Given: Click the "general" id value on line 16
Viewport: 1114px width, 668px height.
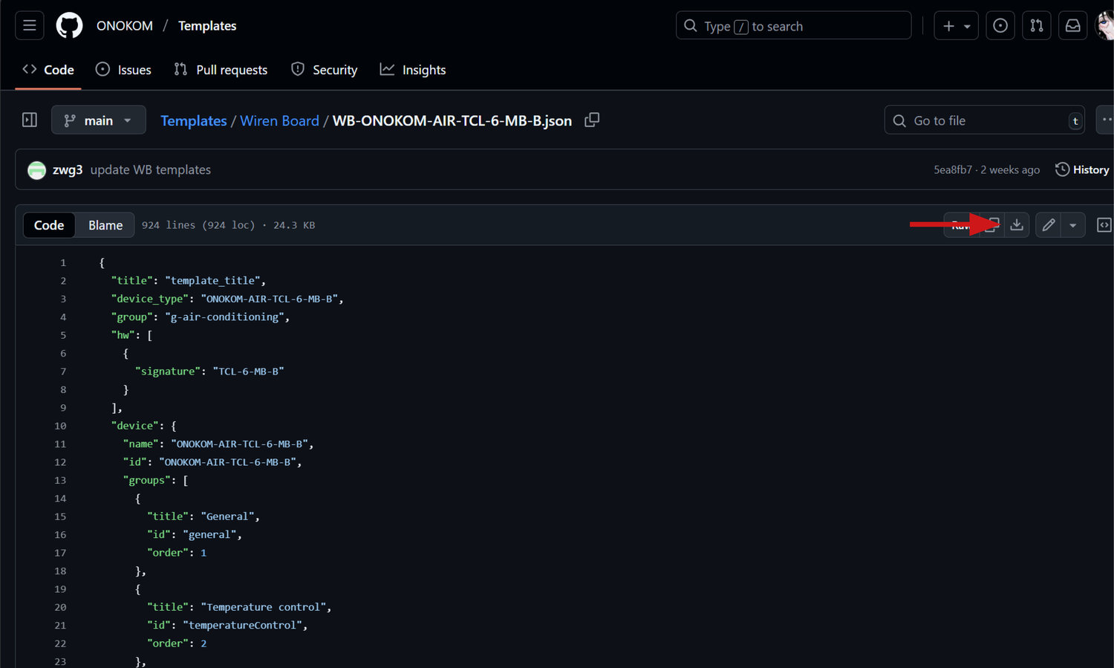Looking at the screenshot, I should (209, 535).
